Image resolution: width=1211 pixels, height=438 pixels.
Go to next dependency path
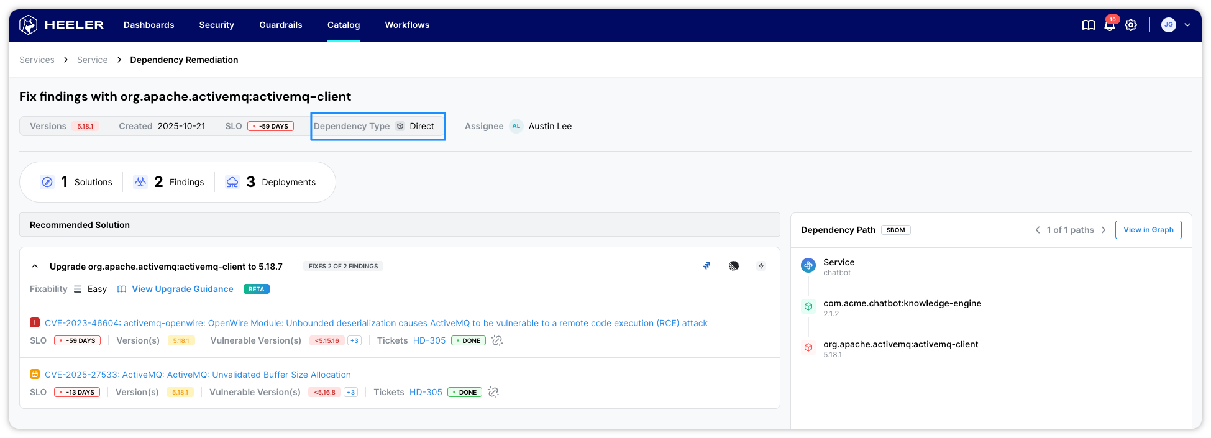pyautogui.click(x=1104, y=230)
